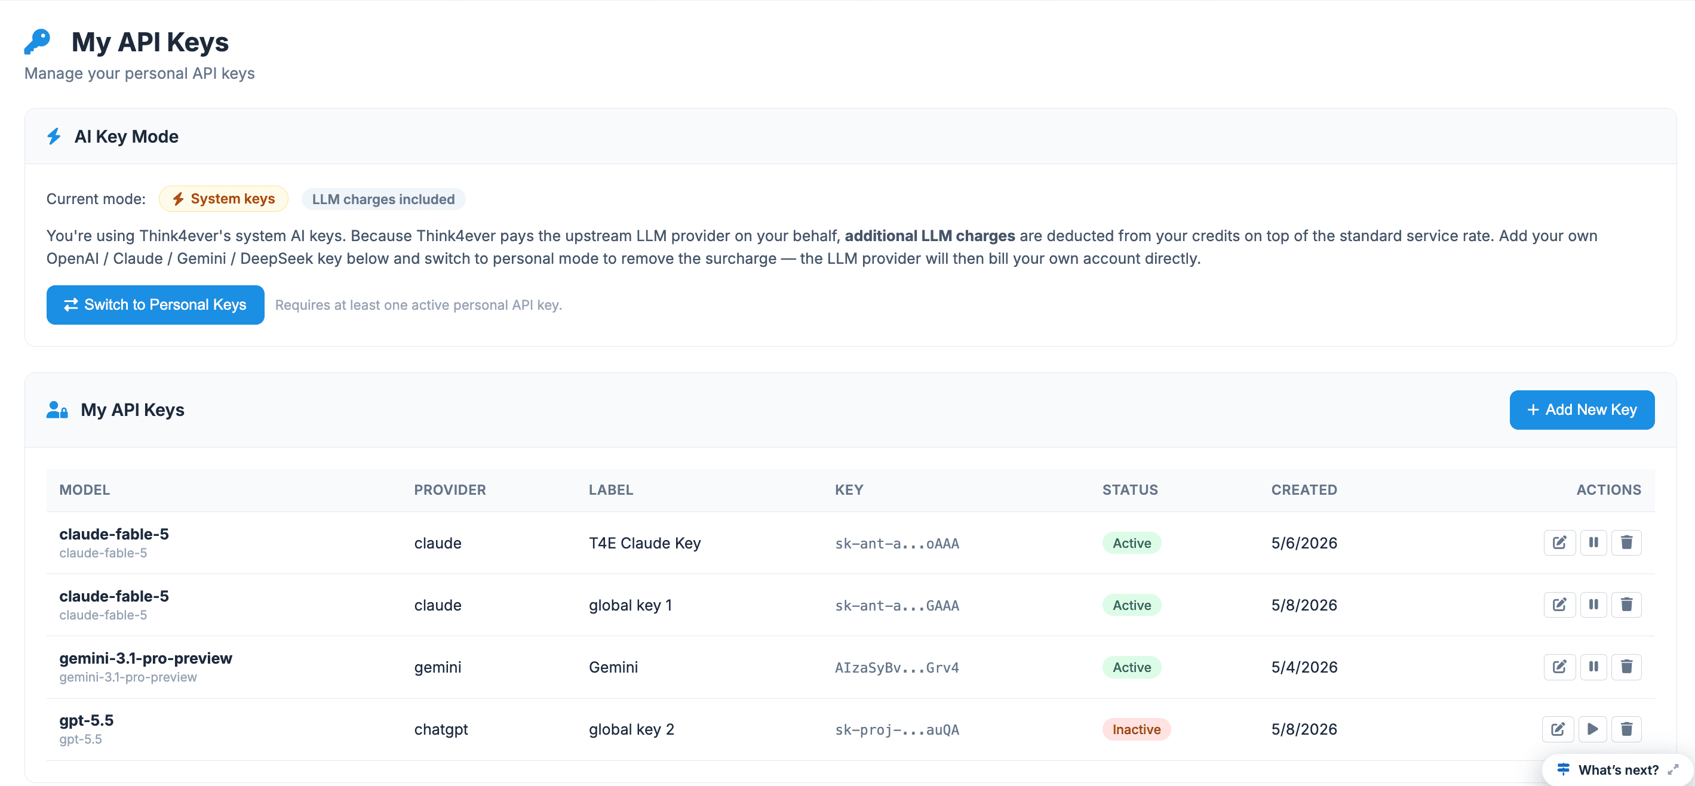Click the blue key icon beside page title
This screenshot has height=786, width=1695.
[38, 41]
